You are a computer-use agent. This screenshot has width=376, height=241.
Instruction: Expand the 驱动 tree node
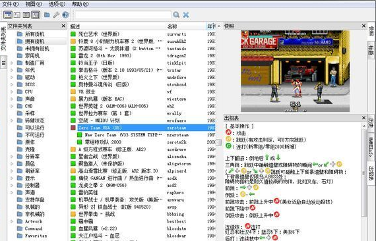pyautogui.click(x=12, y=77)
